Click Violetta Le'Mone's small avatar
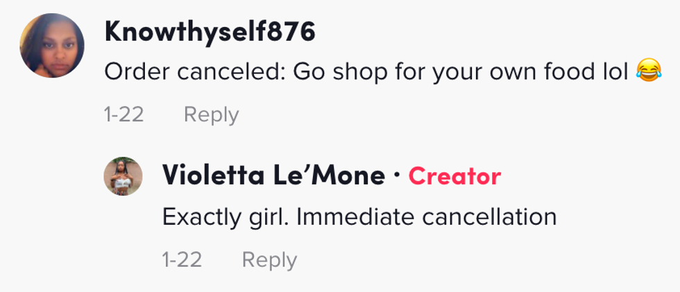Image resolution: width=680 pixels, height=292 pixels. pyautogui.click(x=123, y=176)
